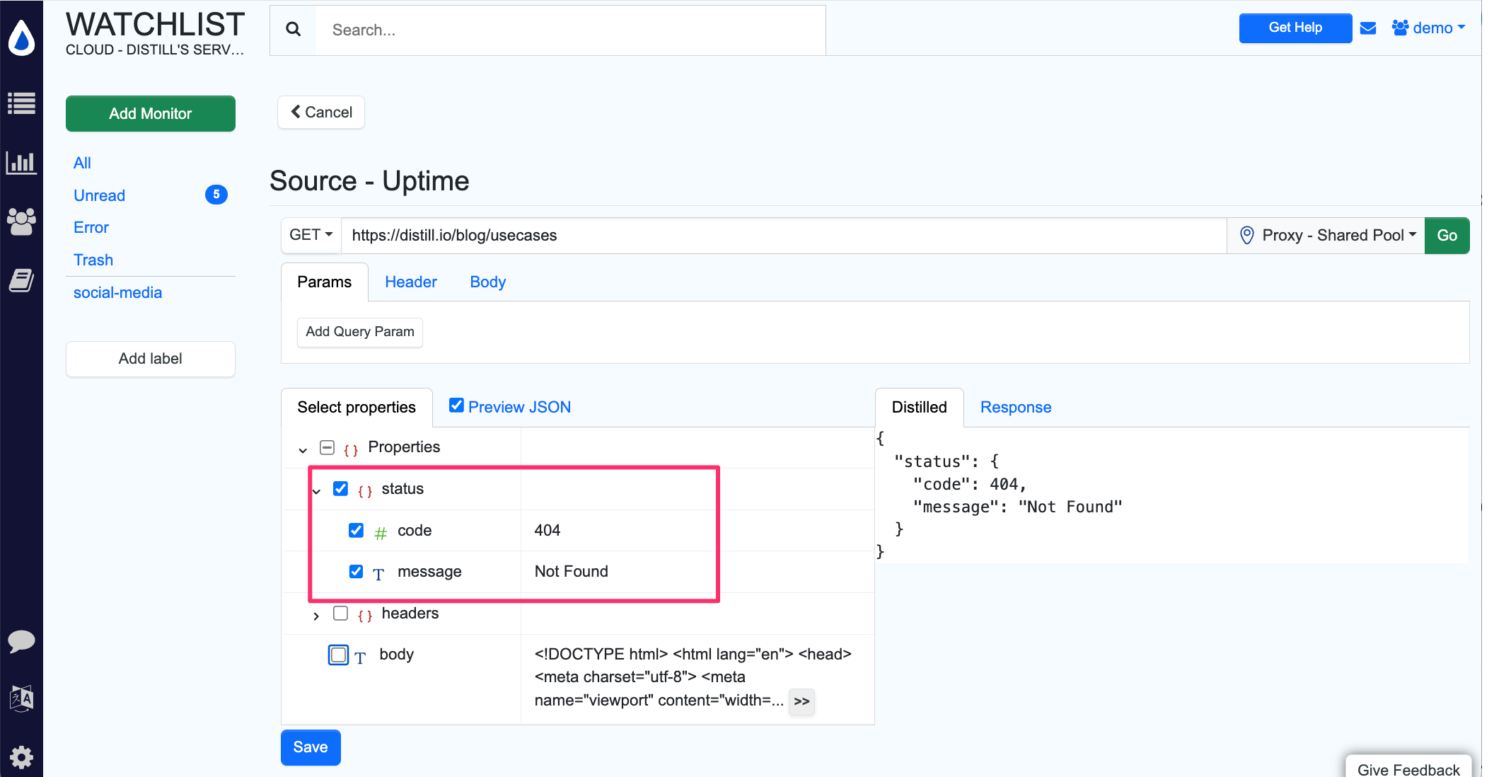Switch to the Header tab
Image resolution: width=1511 pixels, height=777 pixels.
click(x=410, y=282)
